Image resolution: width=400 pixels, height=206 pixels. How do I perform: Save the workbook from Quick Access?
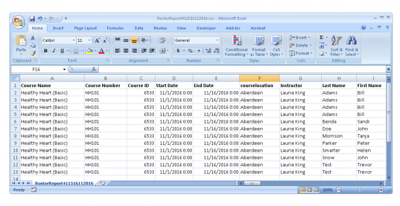pos(32,19)
